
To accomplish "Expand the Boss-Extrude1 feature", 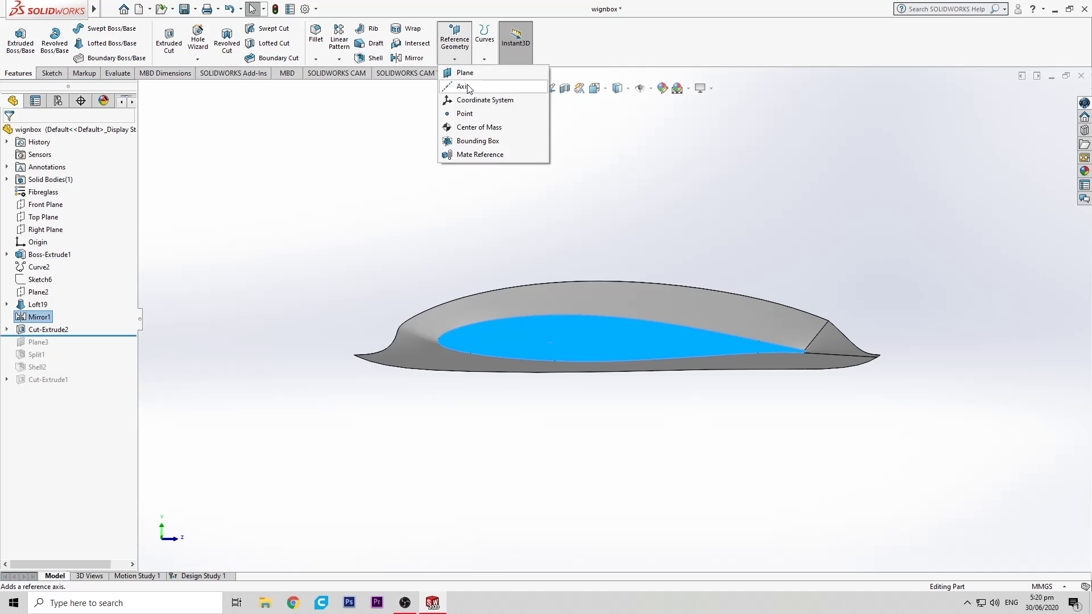I will tap(7, 255).
